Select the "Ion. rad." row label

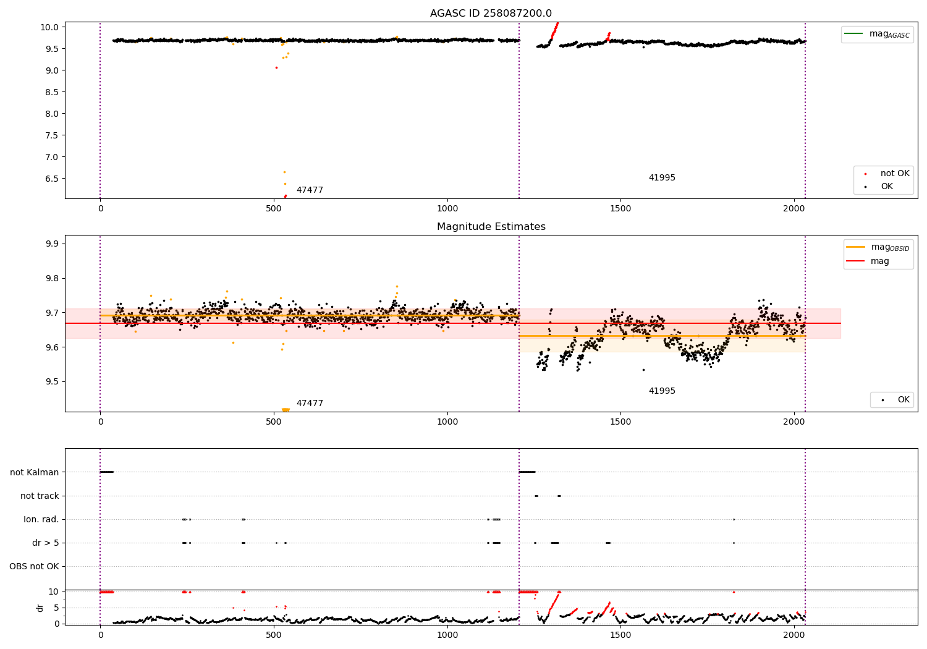(41, 520)
